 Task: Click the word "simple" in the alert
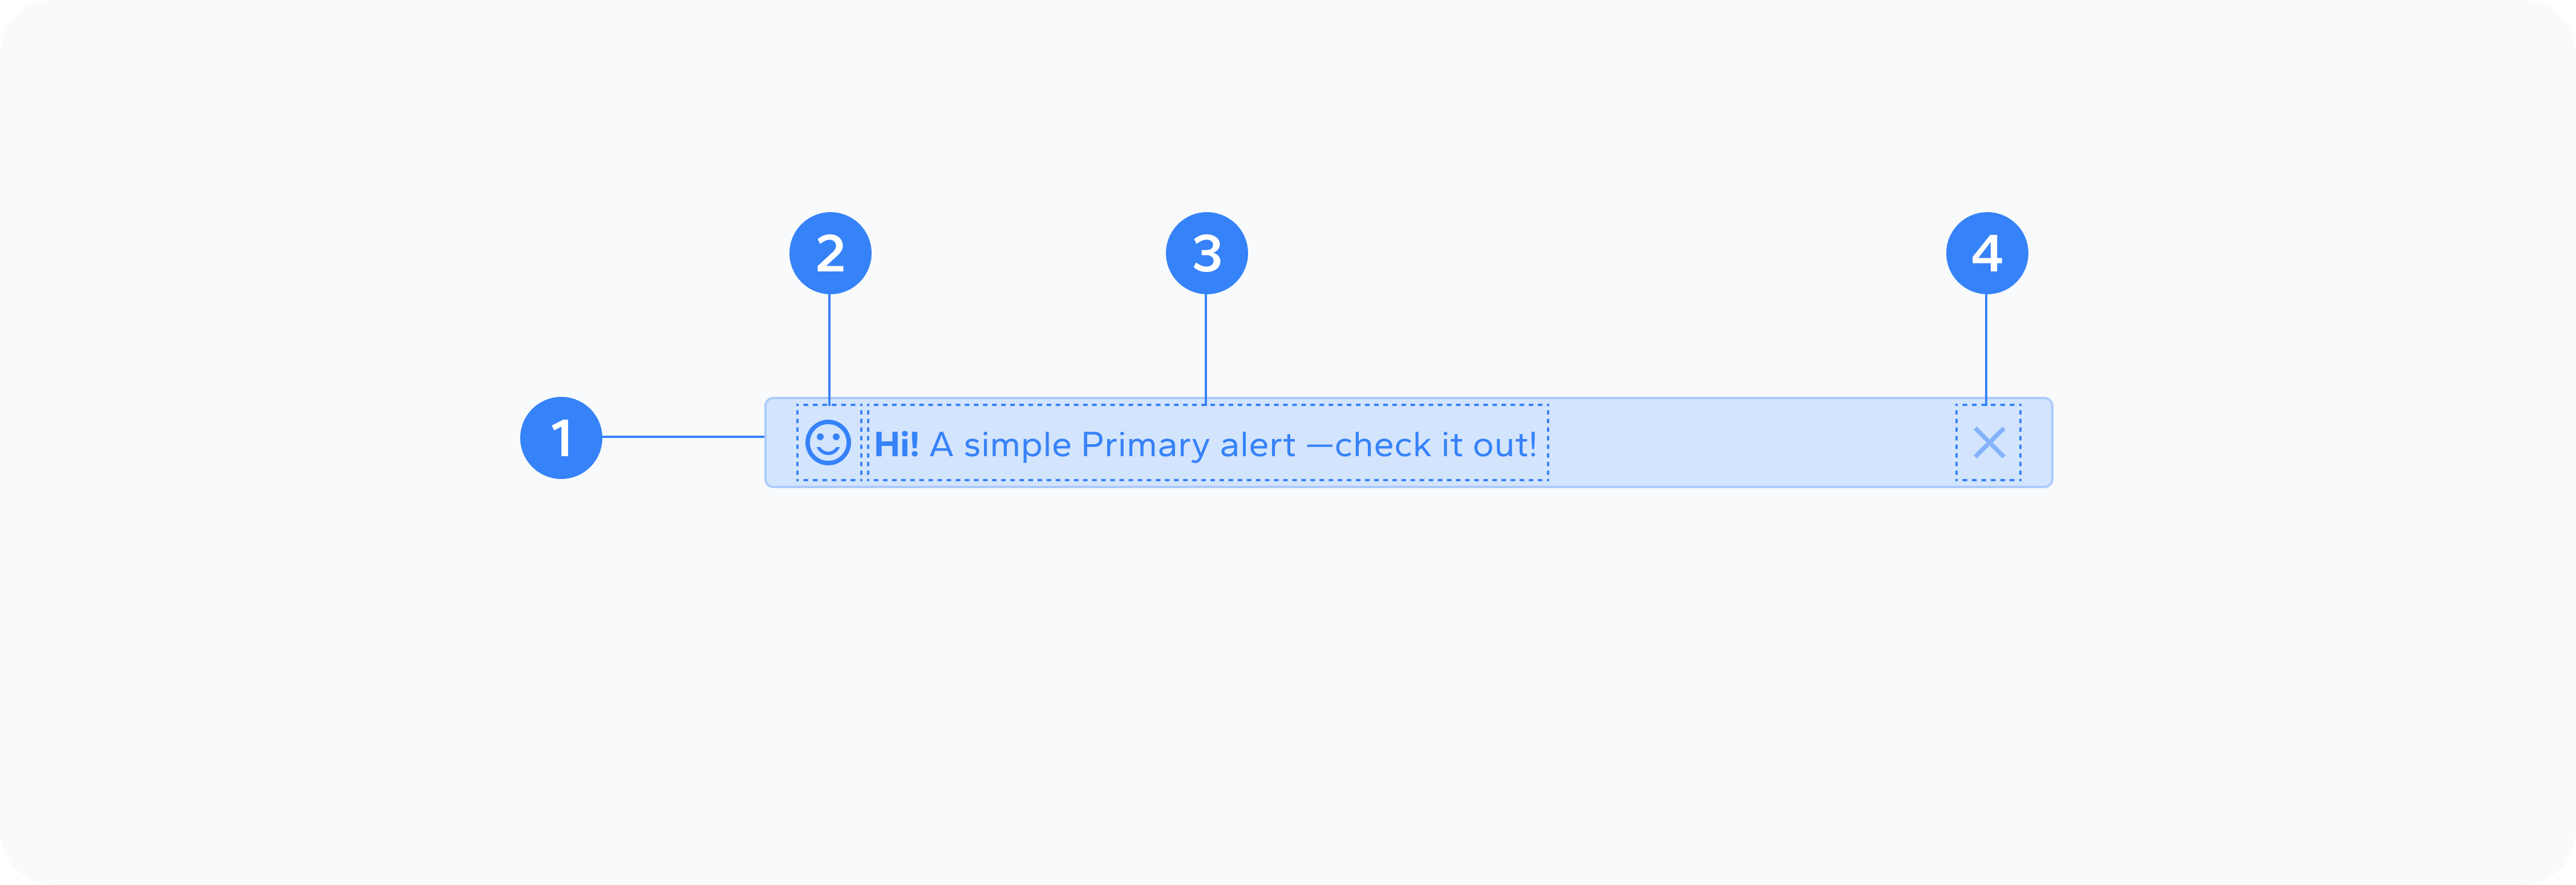1017,446
